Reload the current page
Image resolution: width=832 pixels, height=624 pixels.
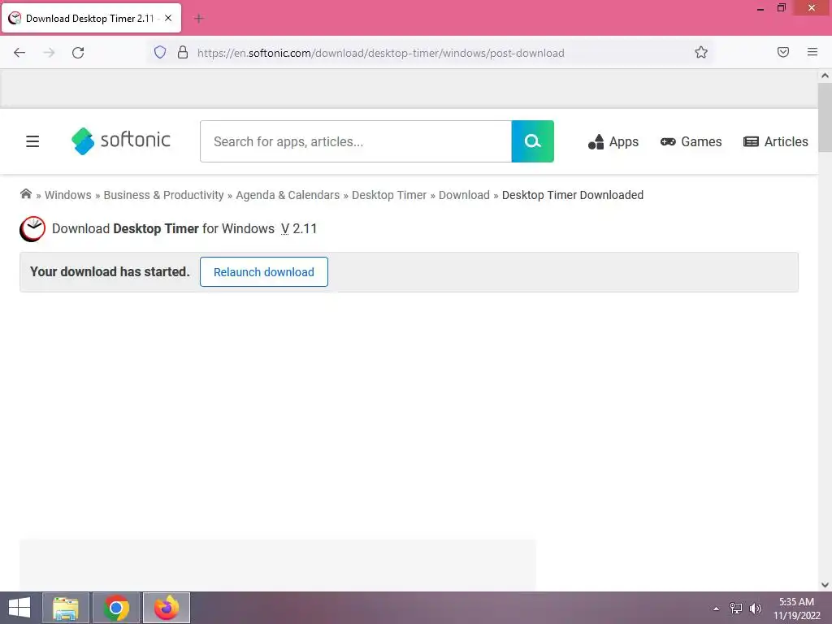click(x=78, y=53)
